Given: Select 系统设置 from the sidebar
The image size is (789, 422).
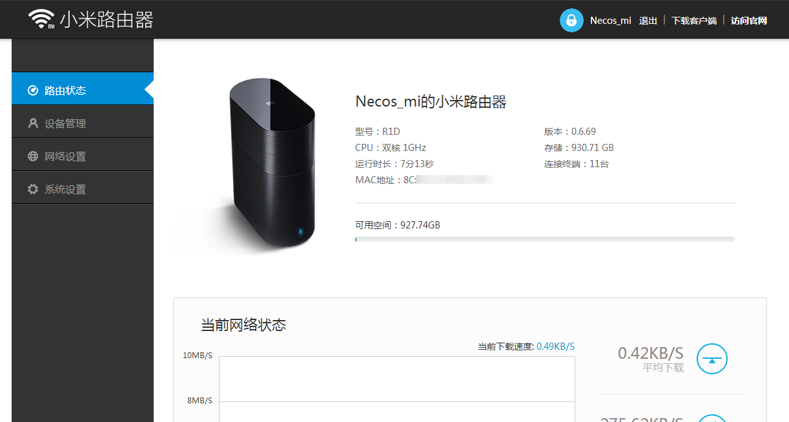Looking at the screenshot, I should pyautogui.click(x=83, y=188).
